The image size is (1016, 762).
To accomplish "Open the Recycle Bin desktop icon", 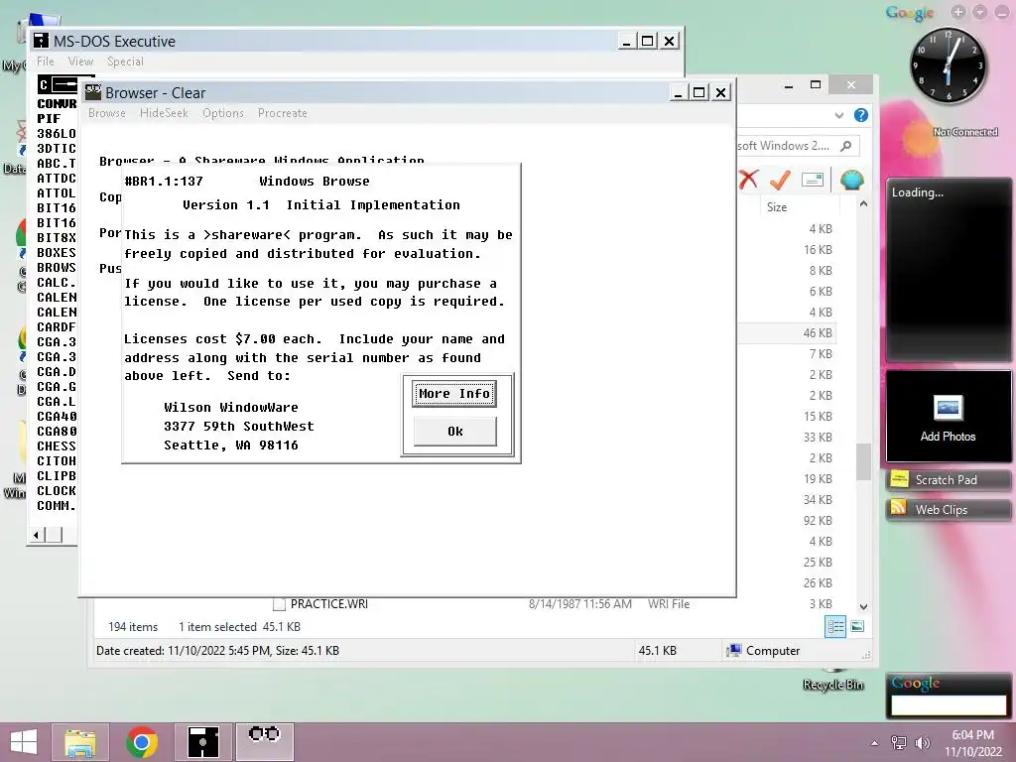I will tap(833, 680).
